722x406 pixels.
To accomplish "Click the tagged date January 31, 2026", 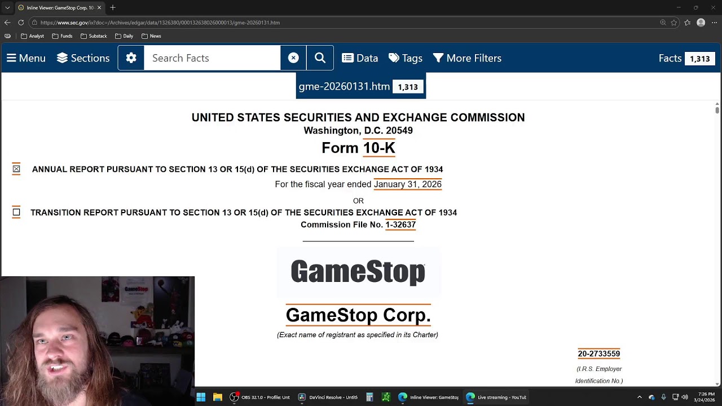I will pos(408,184).
